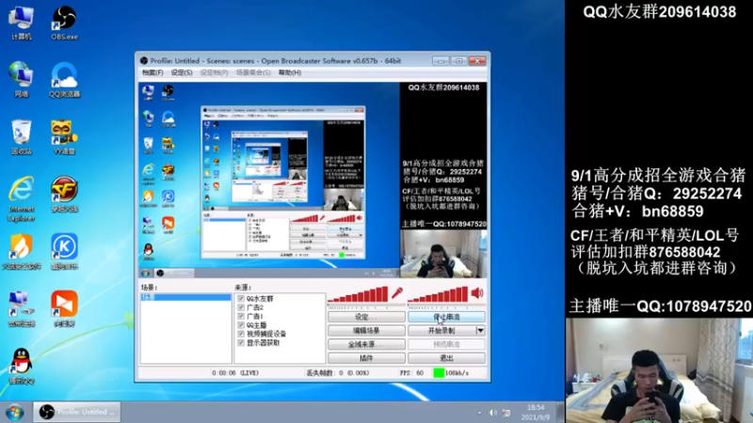Uncheck the 广告1 source
Image resolution: width=753 pixels, height=423 pixels.
click(x=241, y=316)
